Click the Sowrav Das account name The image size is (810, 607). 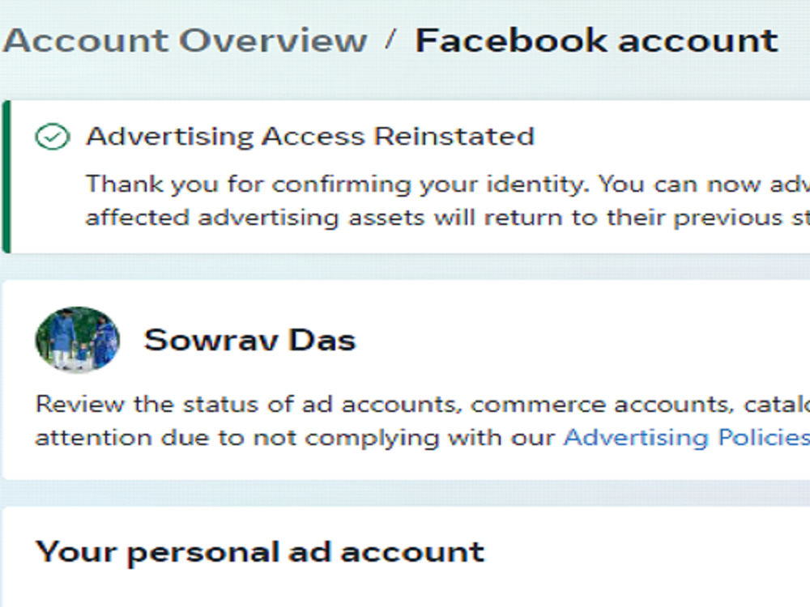click(x=250, y=340)
